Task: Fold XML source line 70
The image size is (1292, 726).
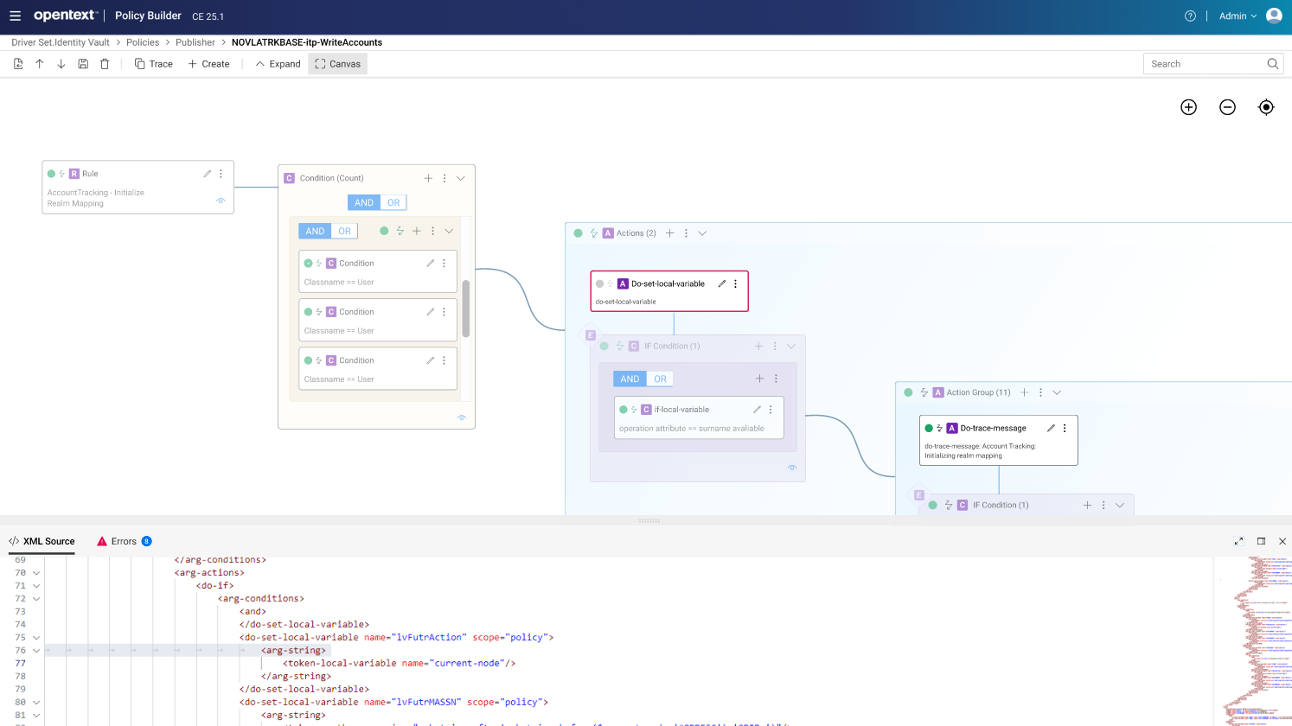Action: point(36,572)
